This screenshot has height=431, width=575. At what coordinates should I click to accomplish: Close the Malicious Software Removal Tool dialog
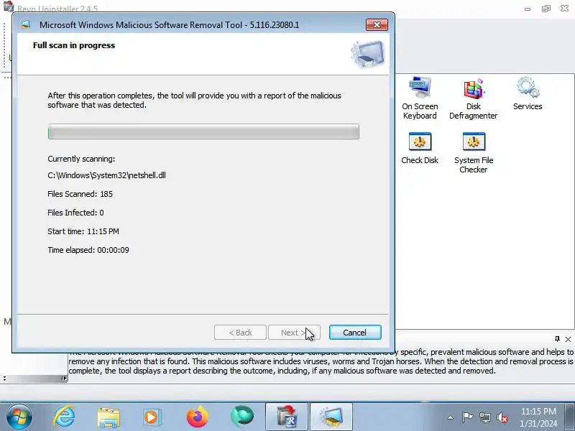click(377, 24)
